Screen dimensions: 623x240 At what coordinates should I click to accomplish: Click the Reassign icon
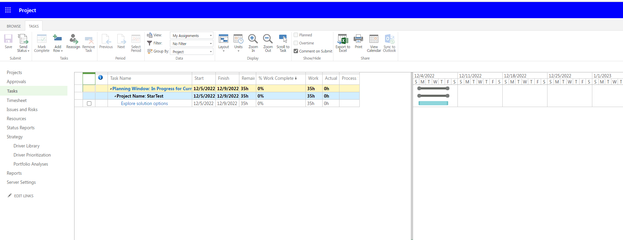point(73,39)
